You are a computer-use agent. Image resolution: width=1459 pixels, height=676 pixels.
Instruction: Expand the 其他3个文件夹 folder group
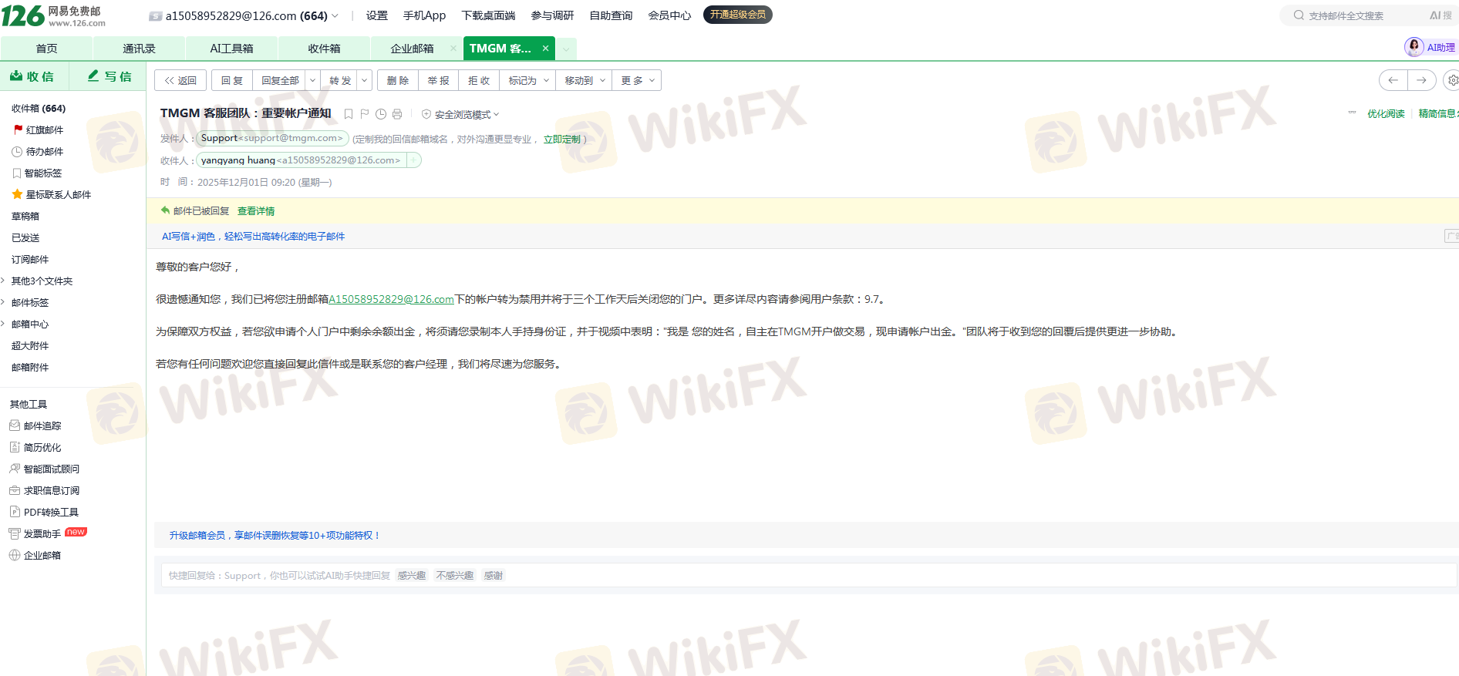pos(42,281)
